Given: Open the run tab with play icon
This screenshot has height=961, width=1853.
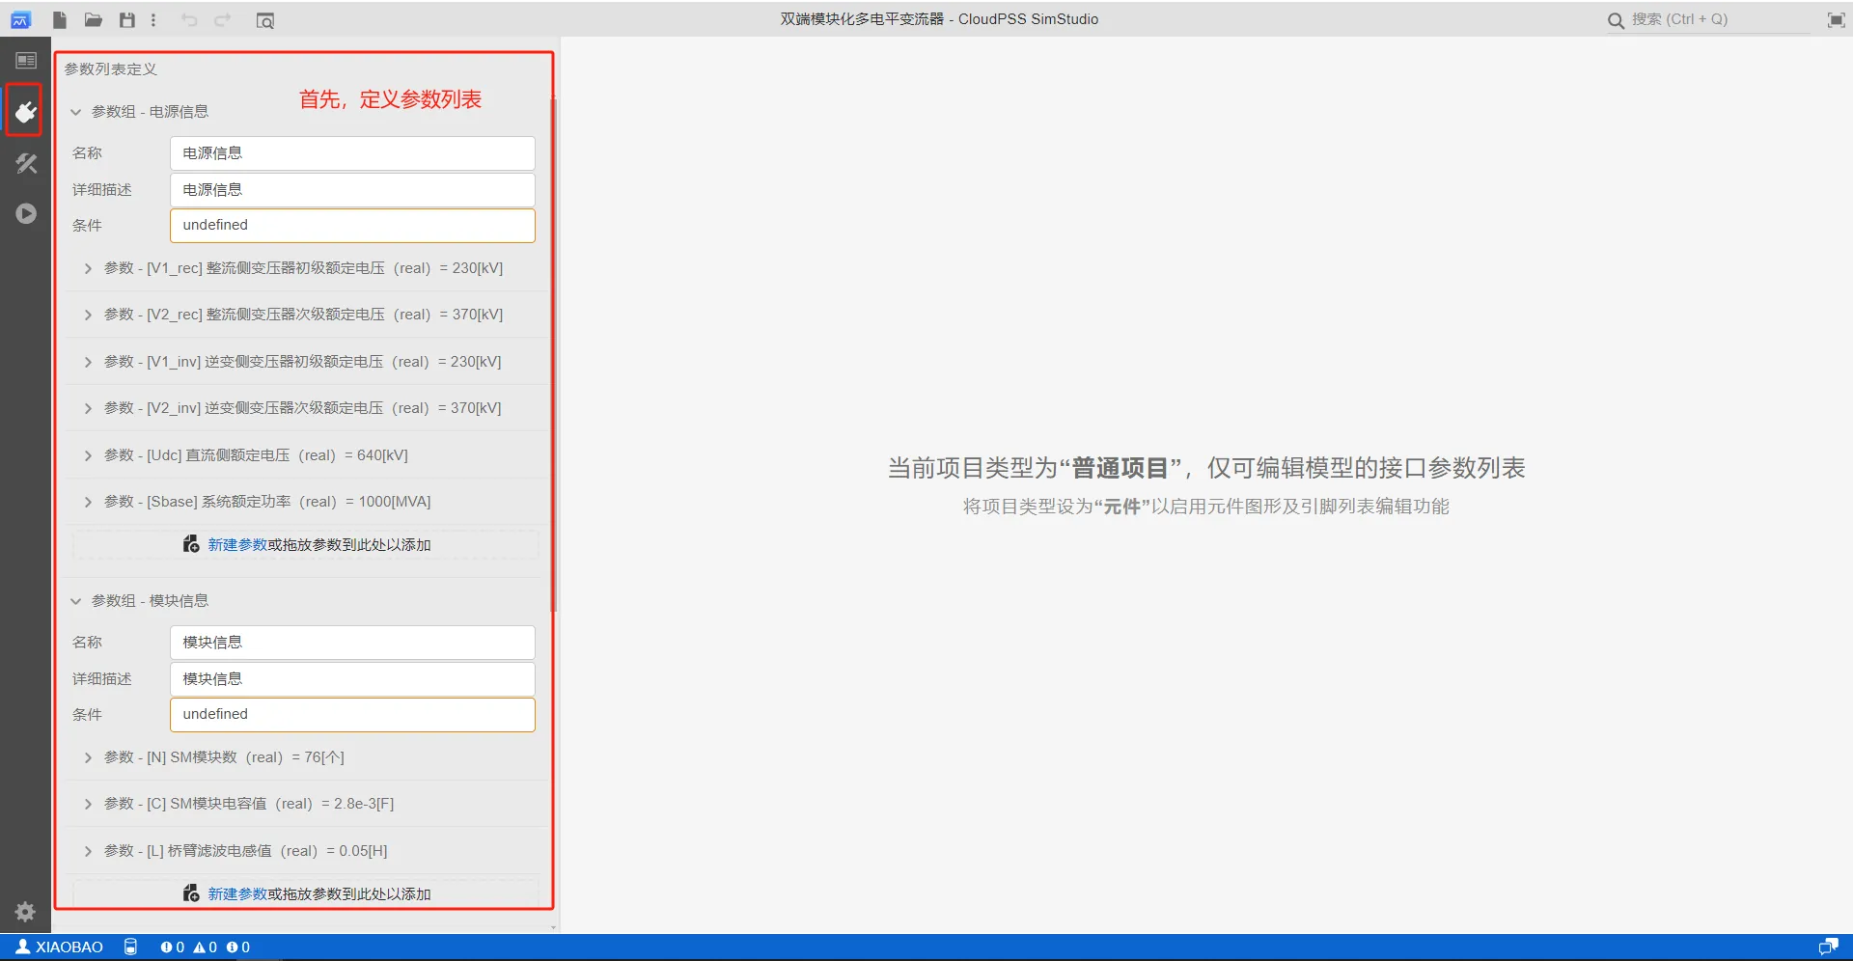Looking at the screenshot, I should (26, 213).
